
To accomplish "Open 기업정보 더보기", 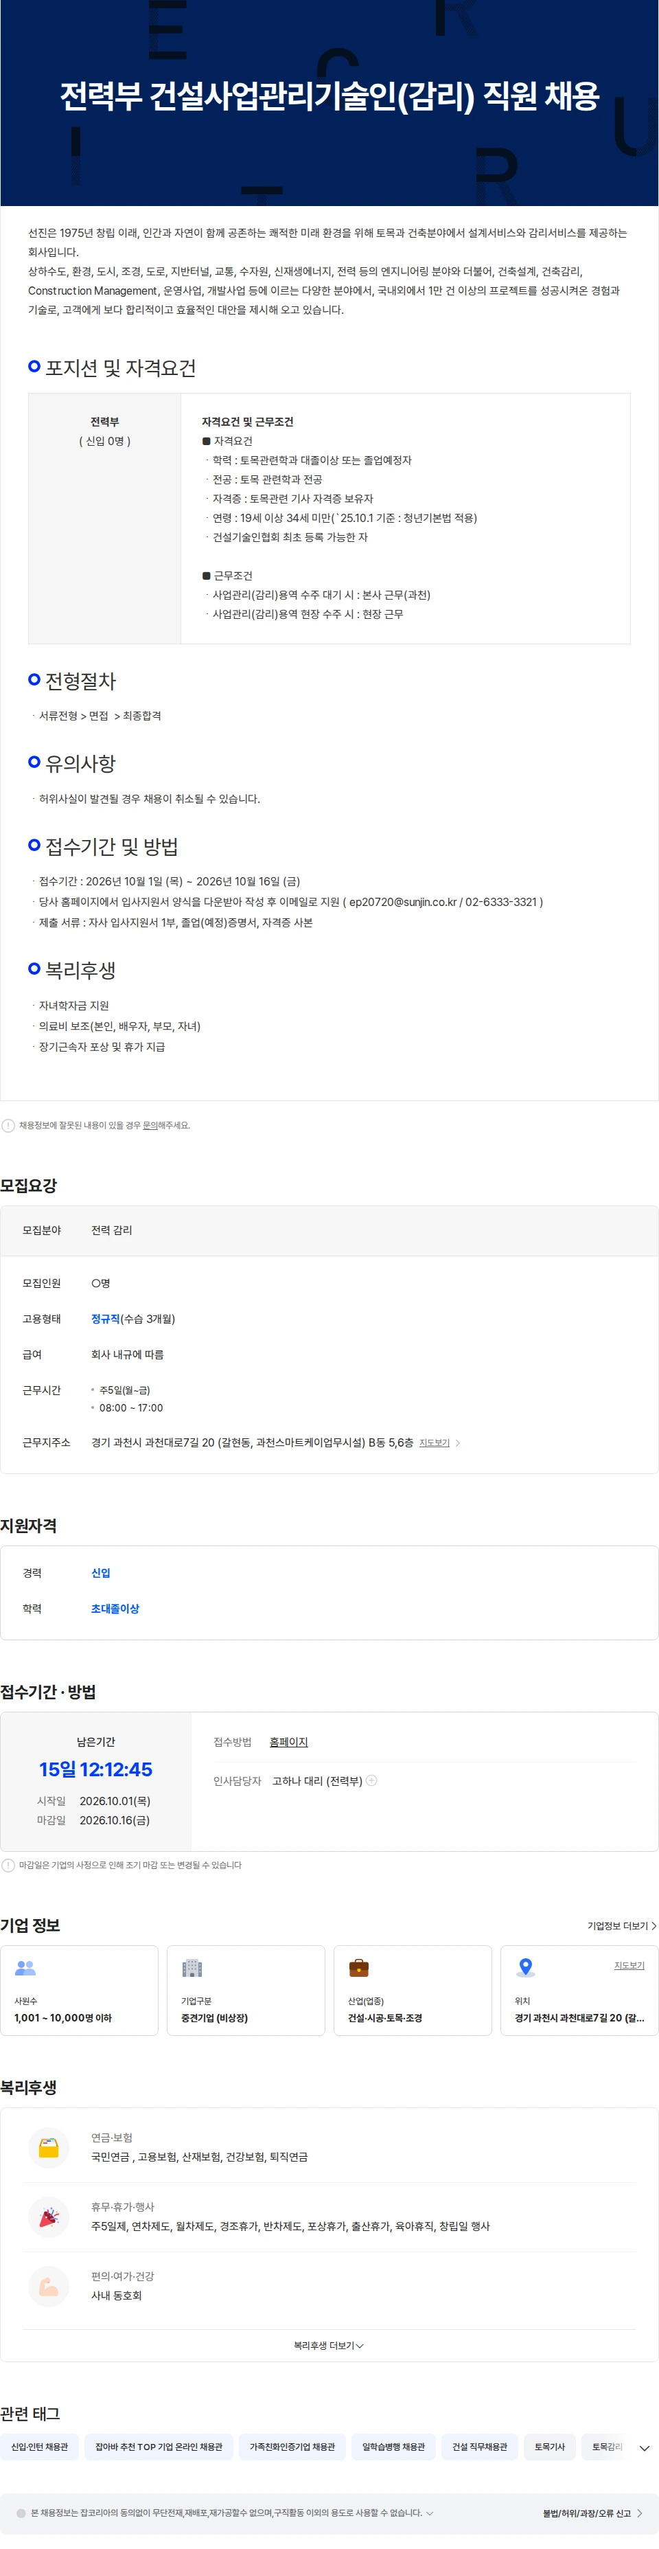I will [x=621, y=1925].
